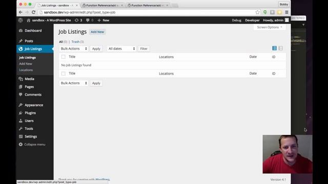Click the Pages sidebar icon
The image size is (328, 184).
tap(20, 87)
